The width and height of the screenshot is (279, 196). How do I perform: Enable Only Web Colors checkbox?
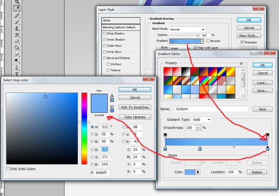(x=8, y=169)
